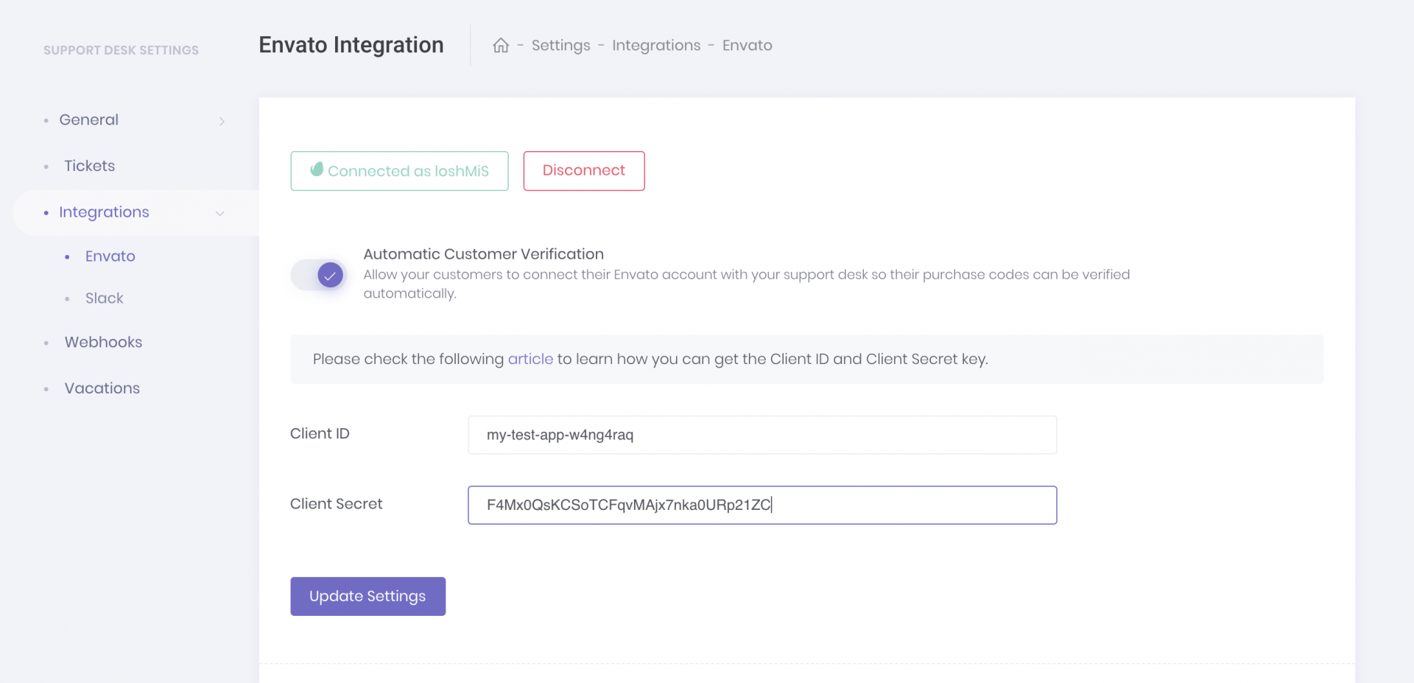Go to Settings breadcrumb

(x=561, y=46)
